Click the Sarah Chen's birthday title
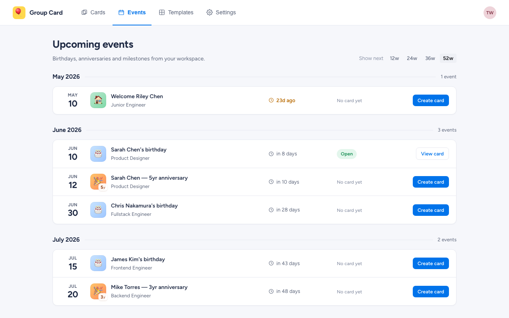 coord(139,149)
